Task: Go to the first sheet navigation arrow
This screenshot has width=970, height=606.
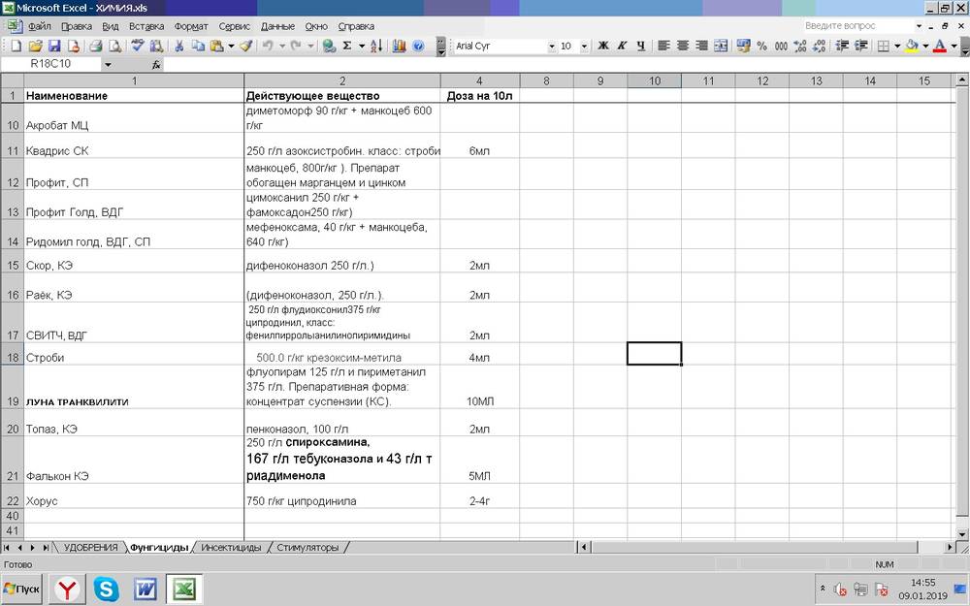Action: 6,548
